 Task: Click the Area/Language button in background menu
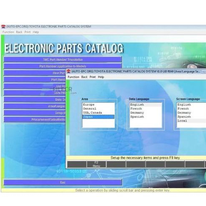pos(34,106)
